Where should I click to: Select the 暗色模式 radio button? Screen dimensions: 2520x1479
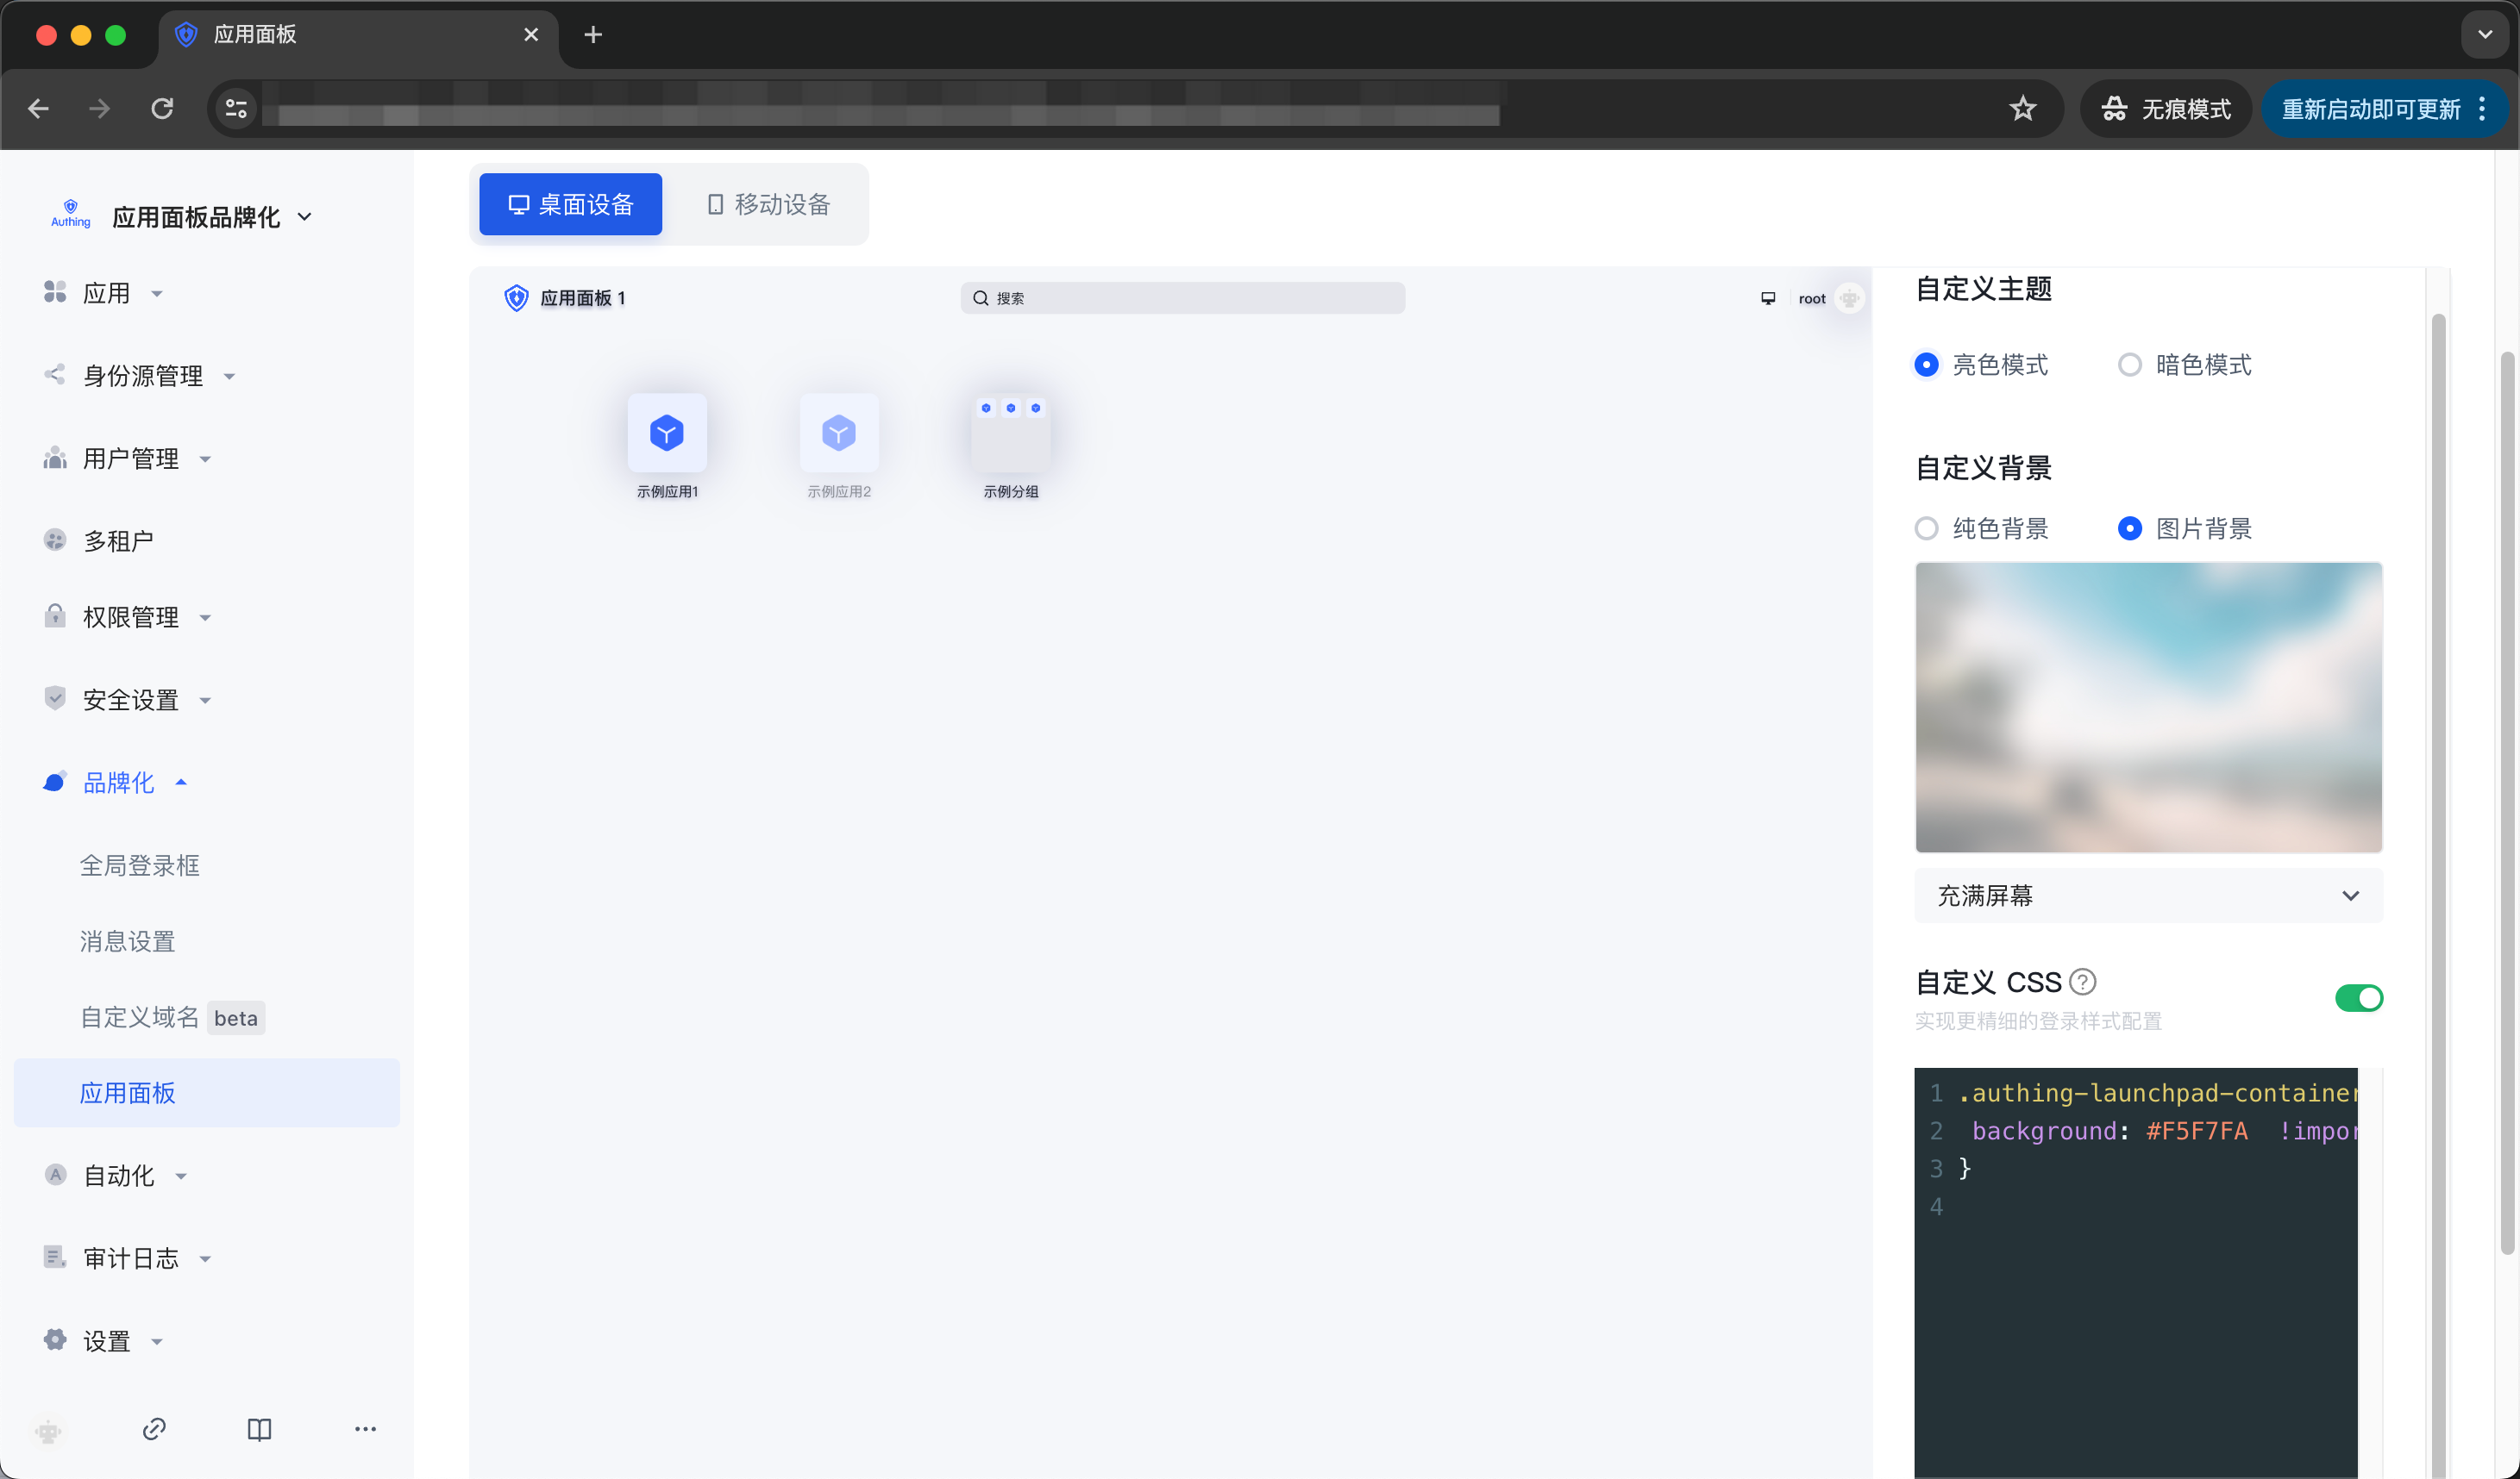pyautogui.click(x=2130, y=365)
